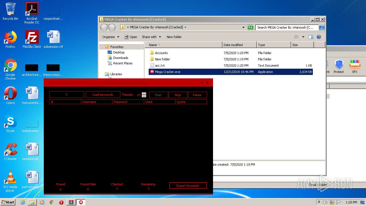Click Protect icon in WinRAR window
Screen dimensions: 366x206
click(x=339, y=67)
